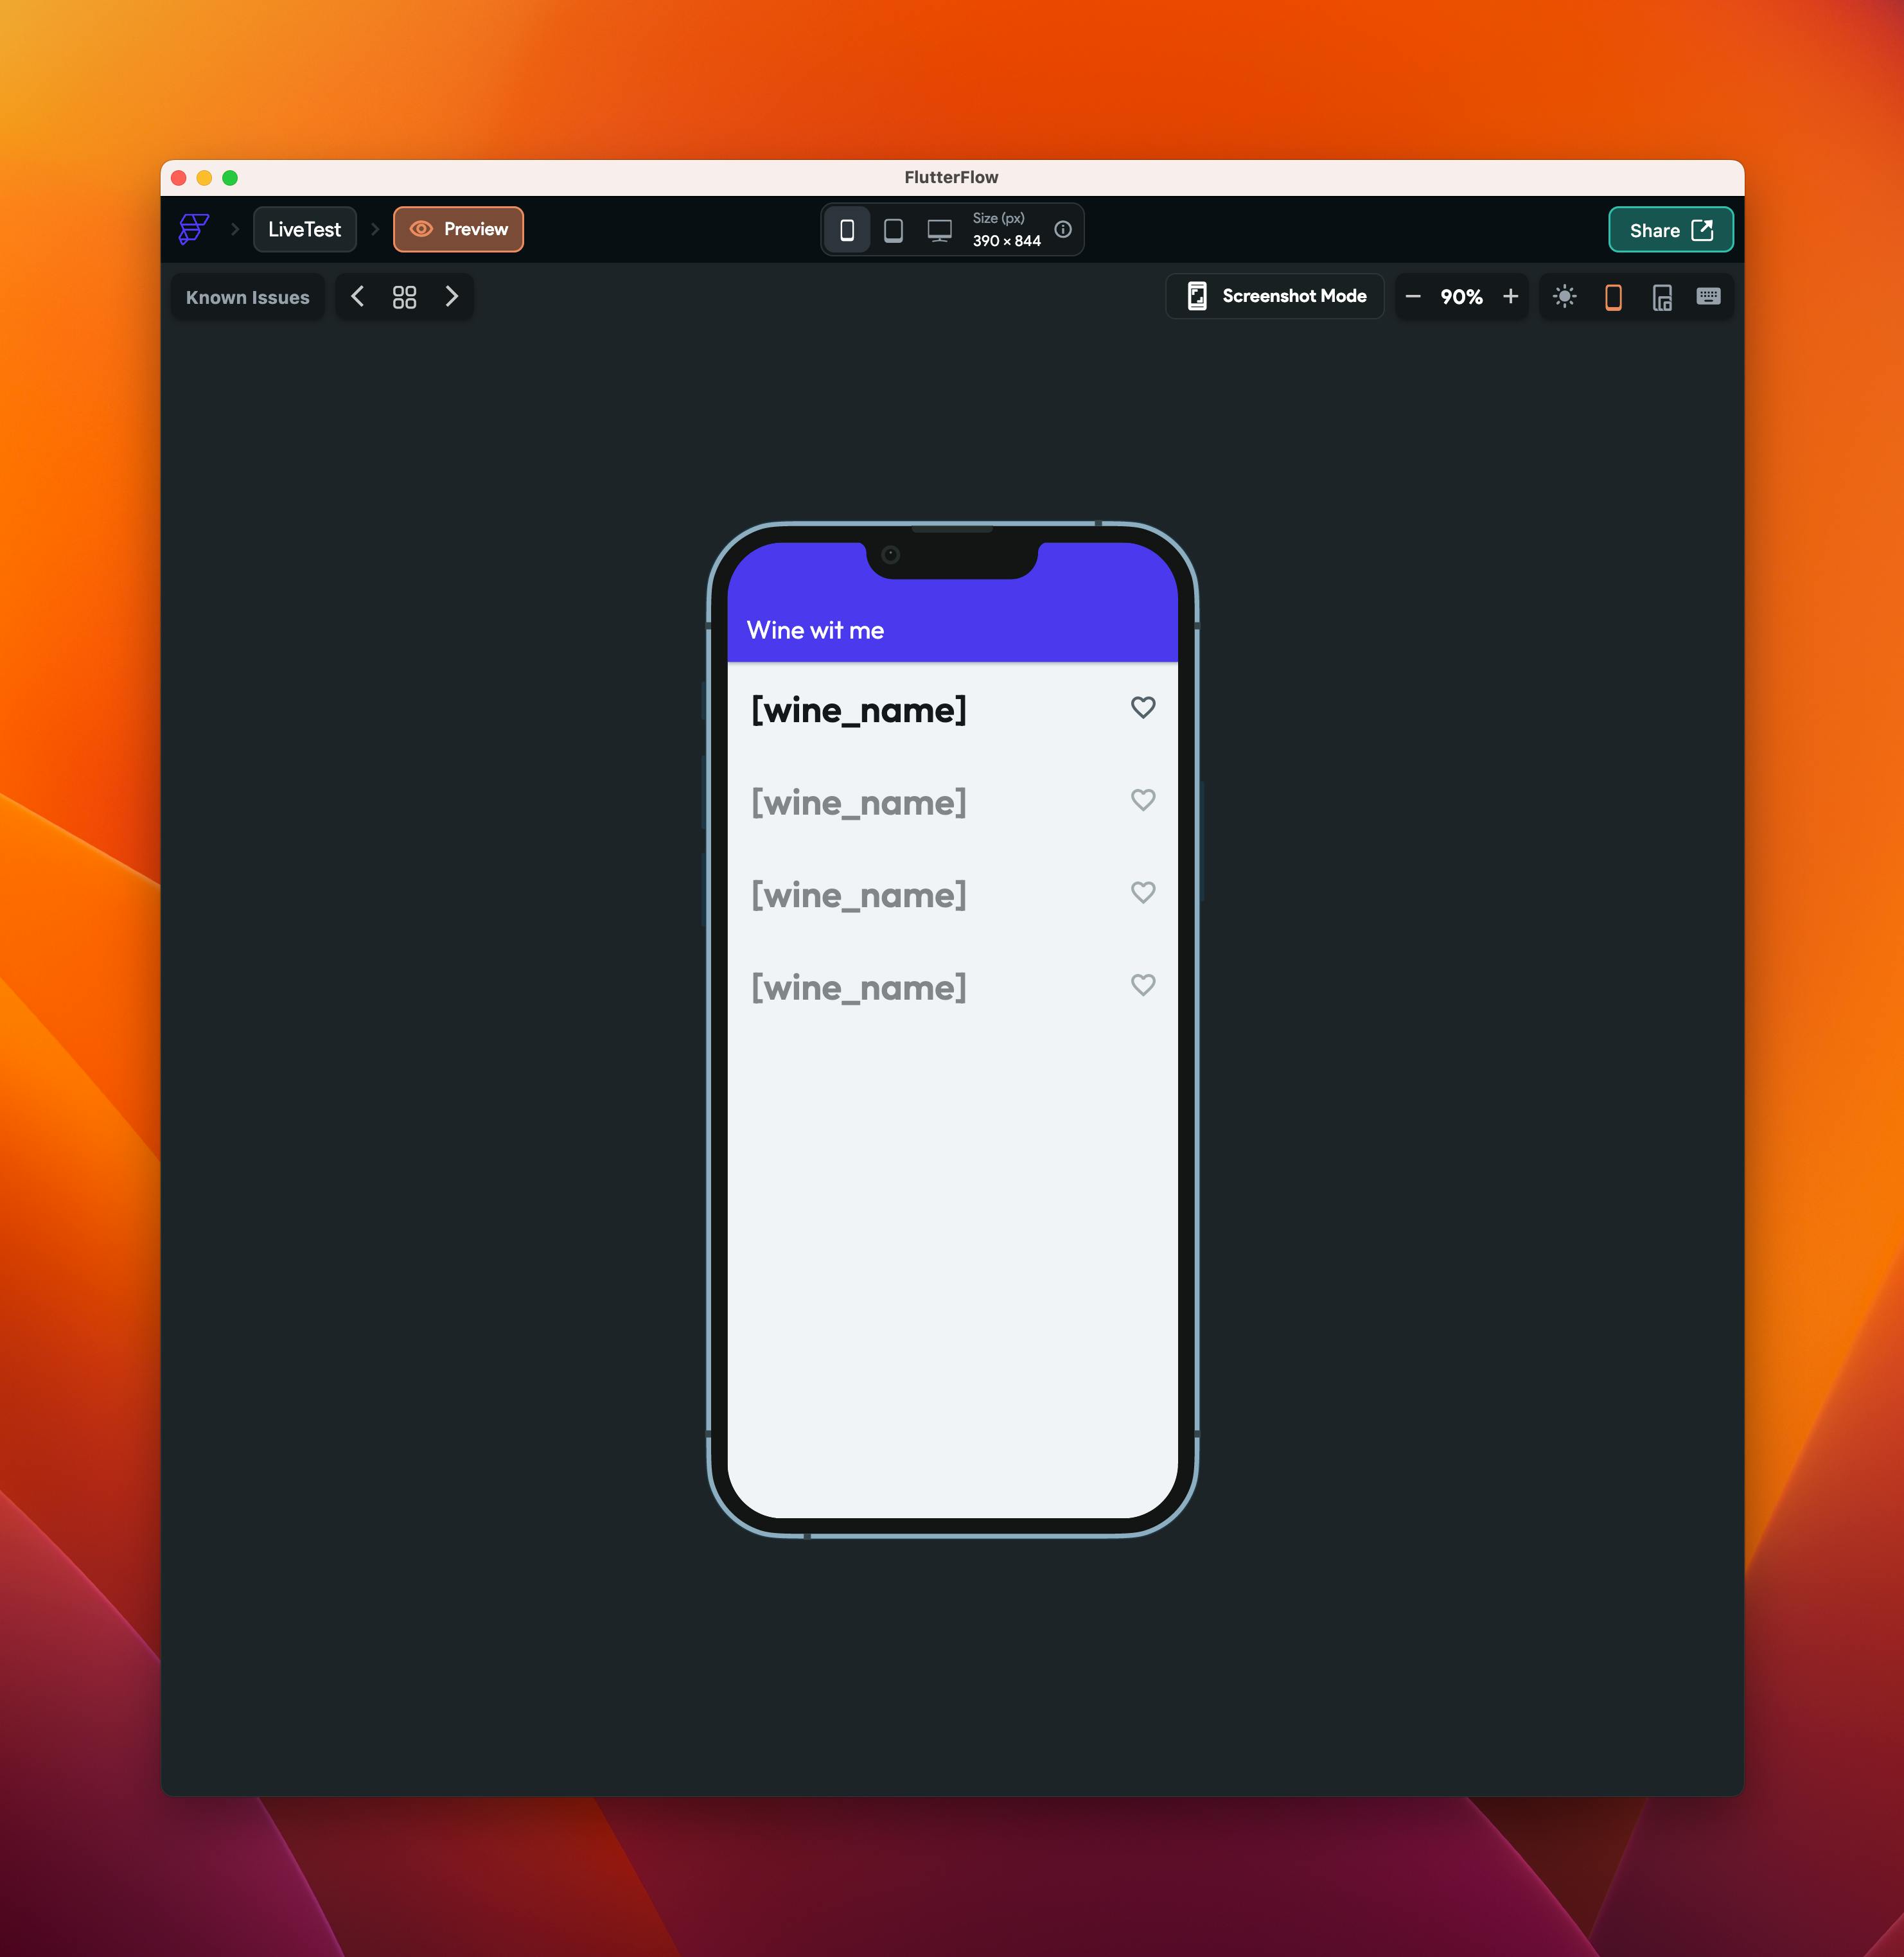Select the tablet device size icon
Viewport: 1904px width, 1957px height.
pos(893,230)
